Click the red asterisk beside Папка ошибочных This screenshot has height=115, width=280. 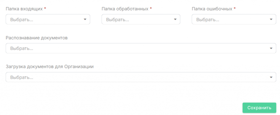tap(235, 8)
